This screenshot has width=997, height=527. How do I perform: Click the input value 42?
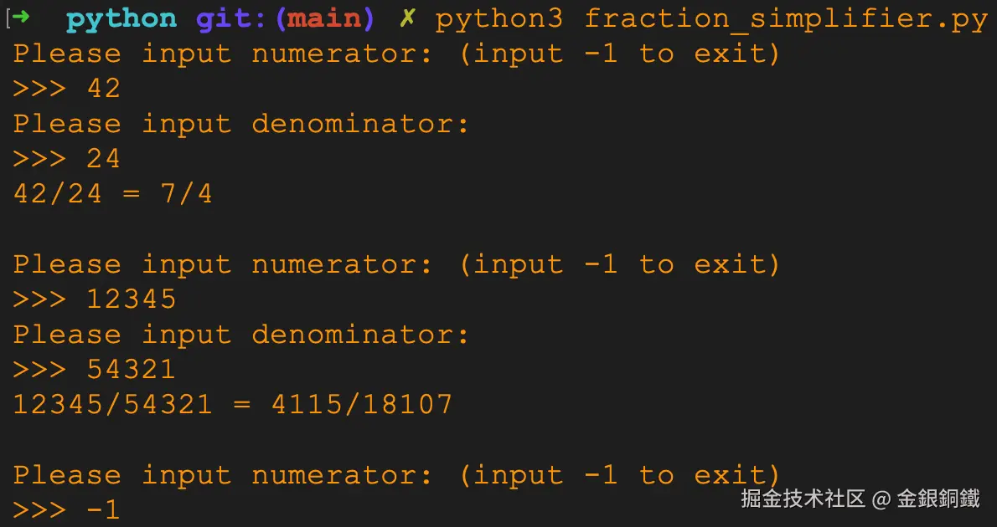104,89
